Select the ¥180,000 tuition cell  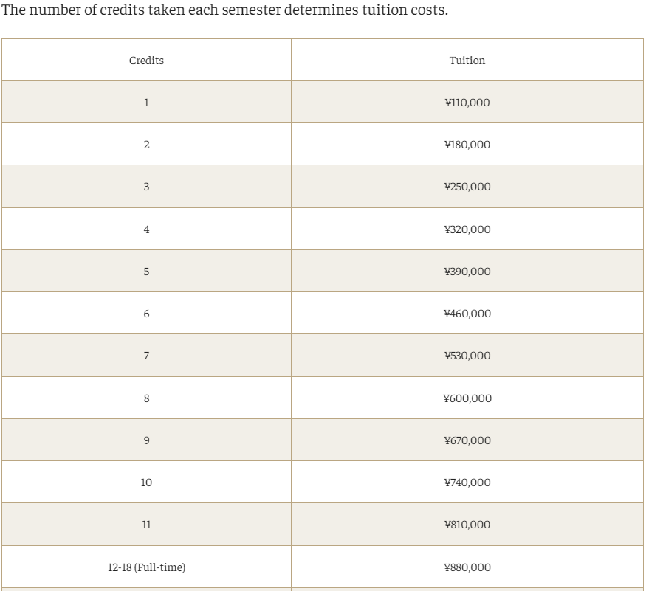tap(467, 145)
